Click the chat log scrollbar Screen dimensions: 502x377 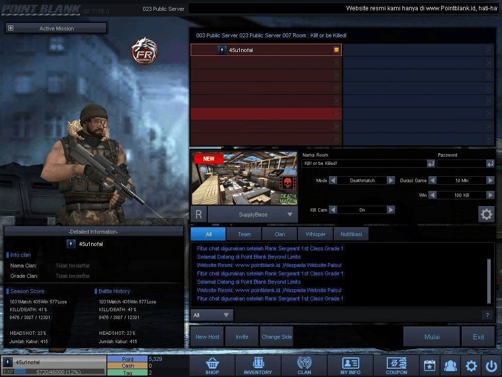pyautogui.click(x=489, y=281)
